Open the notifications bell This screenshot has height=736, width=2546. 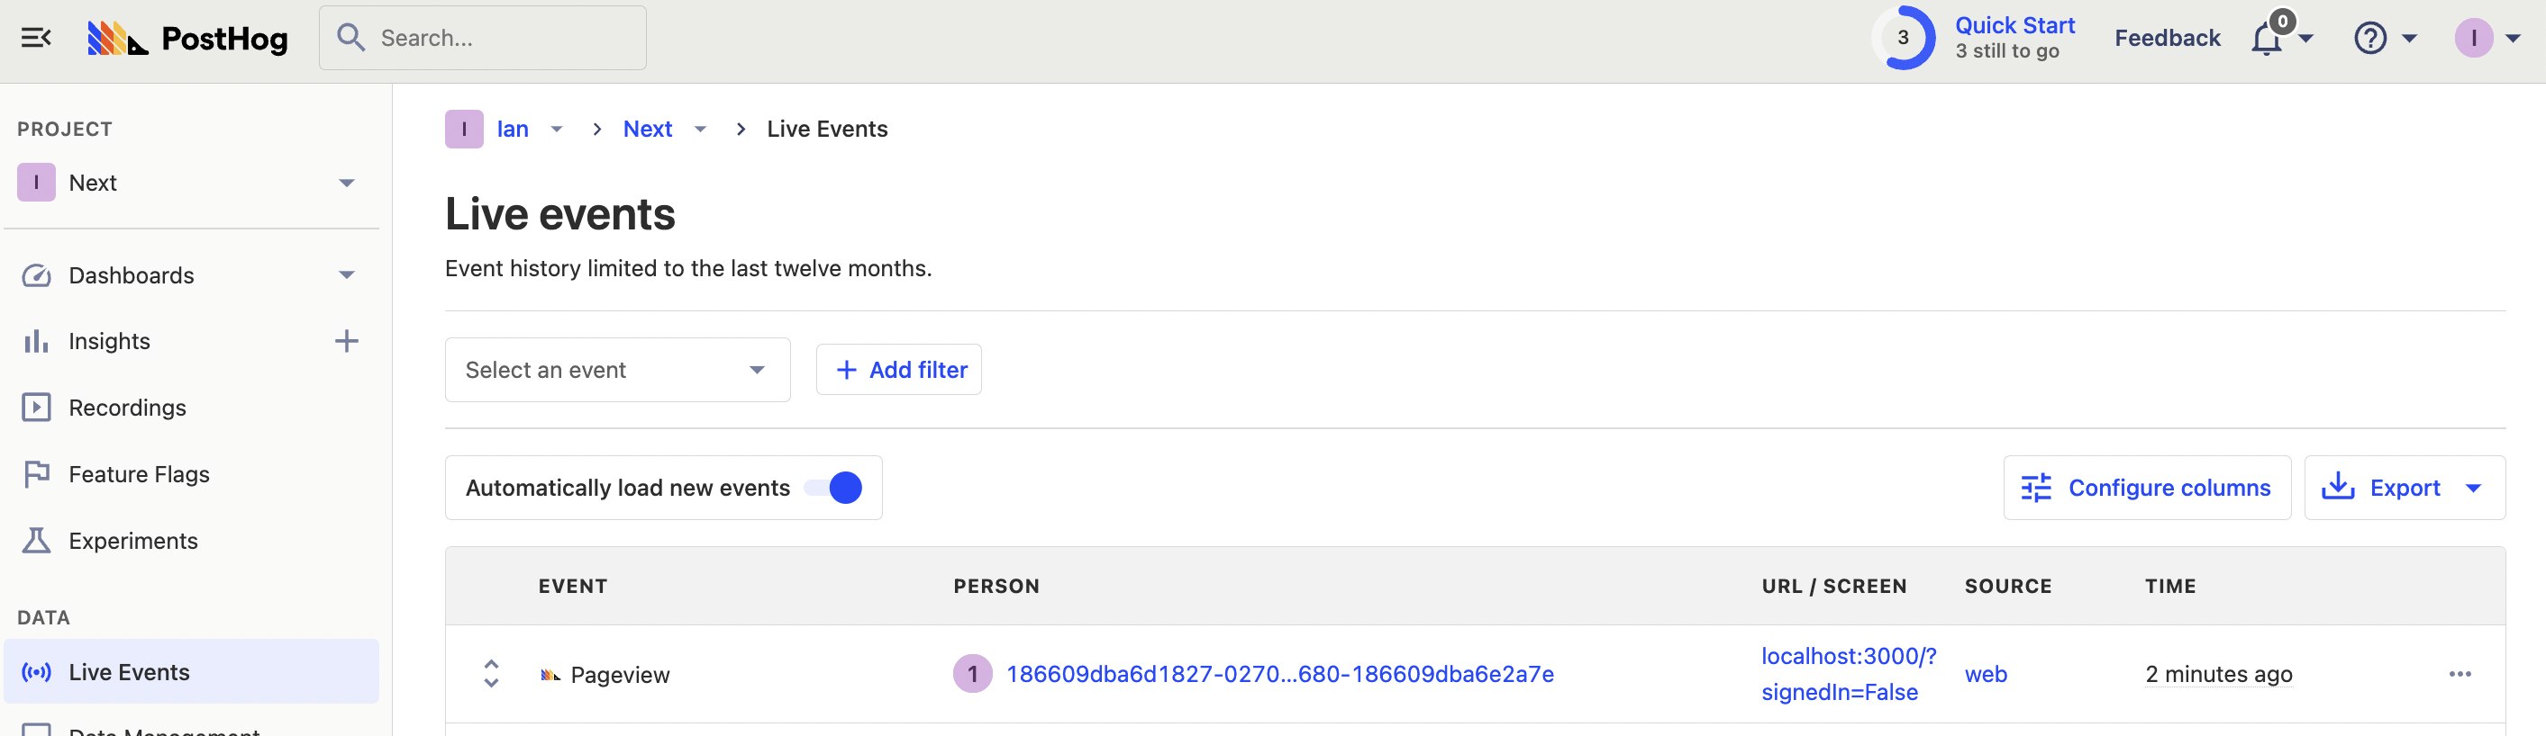(2267, 39)
